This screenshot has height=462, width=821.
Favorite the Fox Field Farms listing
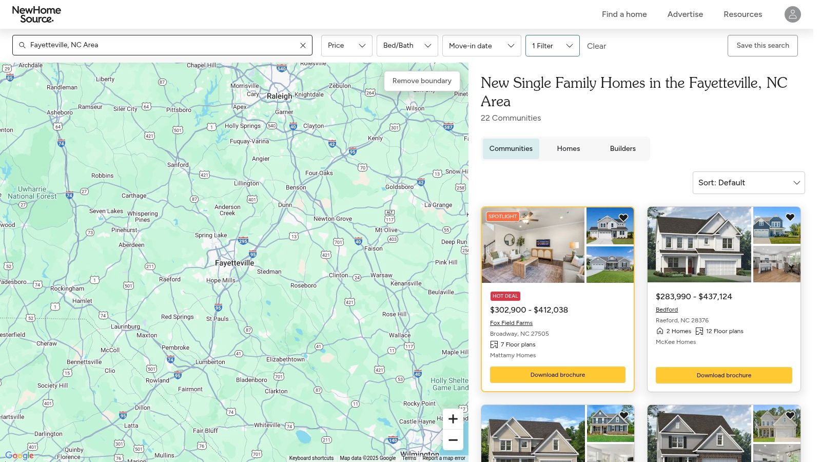(x=623, y=218)
